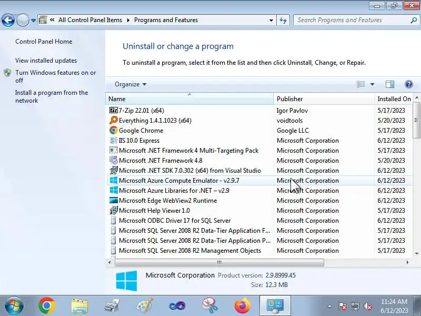Click the vertical scrollbar down arrow
The image size is (421, 316).
pyautogui.click(x=416, y=253)
